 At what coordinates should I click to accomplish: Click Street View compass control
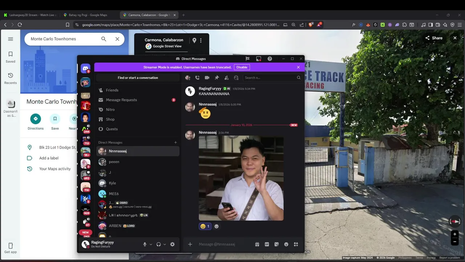[x=455, y=221]
